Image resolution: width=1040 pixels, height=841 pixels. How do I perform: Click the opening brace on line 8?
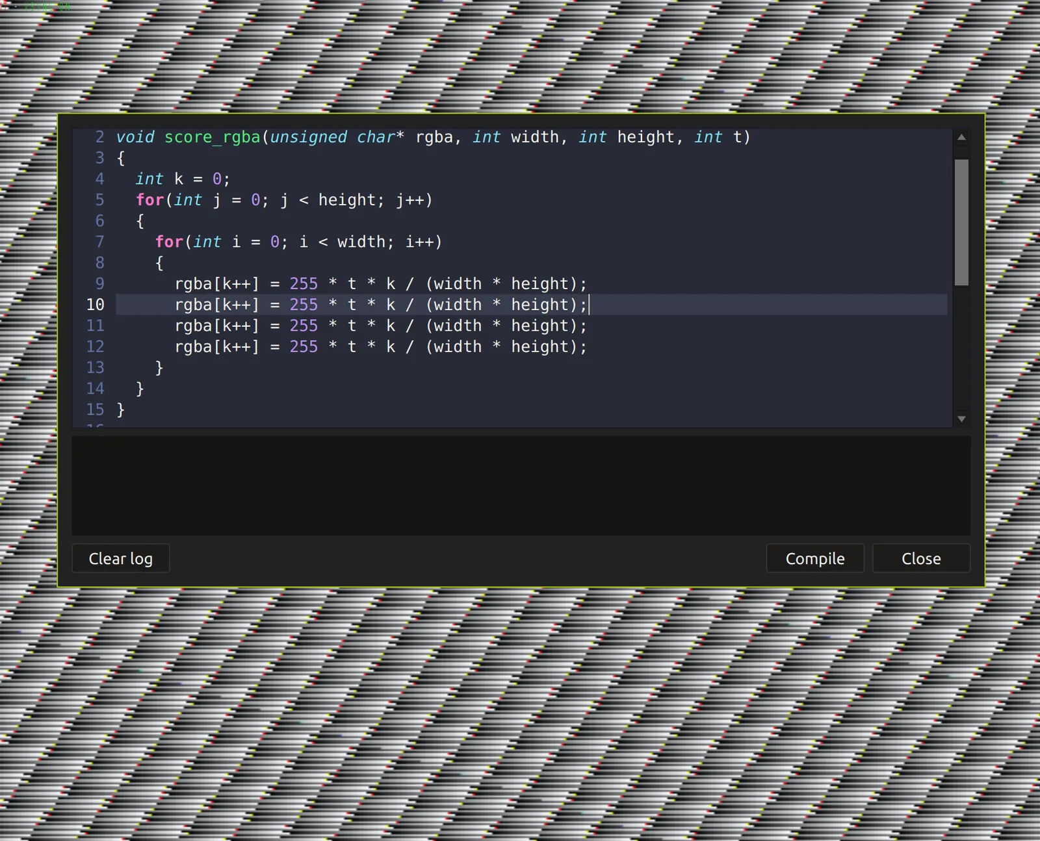pyautogui.click(x=159, y=263)
